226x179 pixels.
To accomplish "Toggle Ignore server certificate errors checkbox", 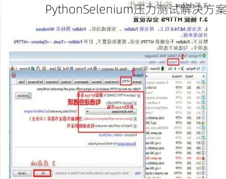I will [135, 119].
